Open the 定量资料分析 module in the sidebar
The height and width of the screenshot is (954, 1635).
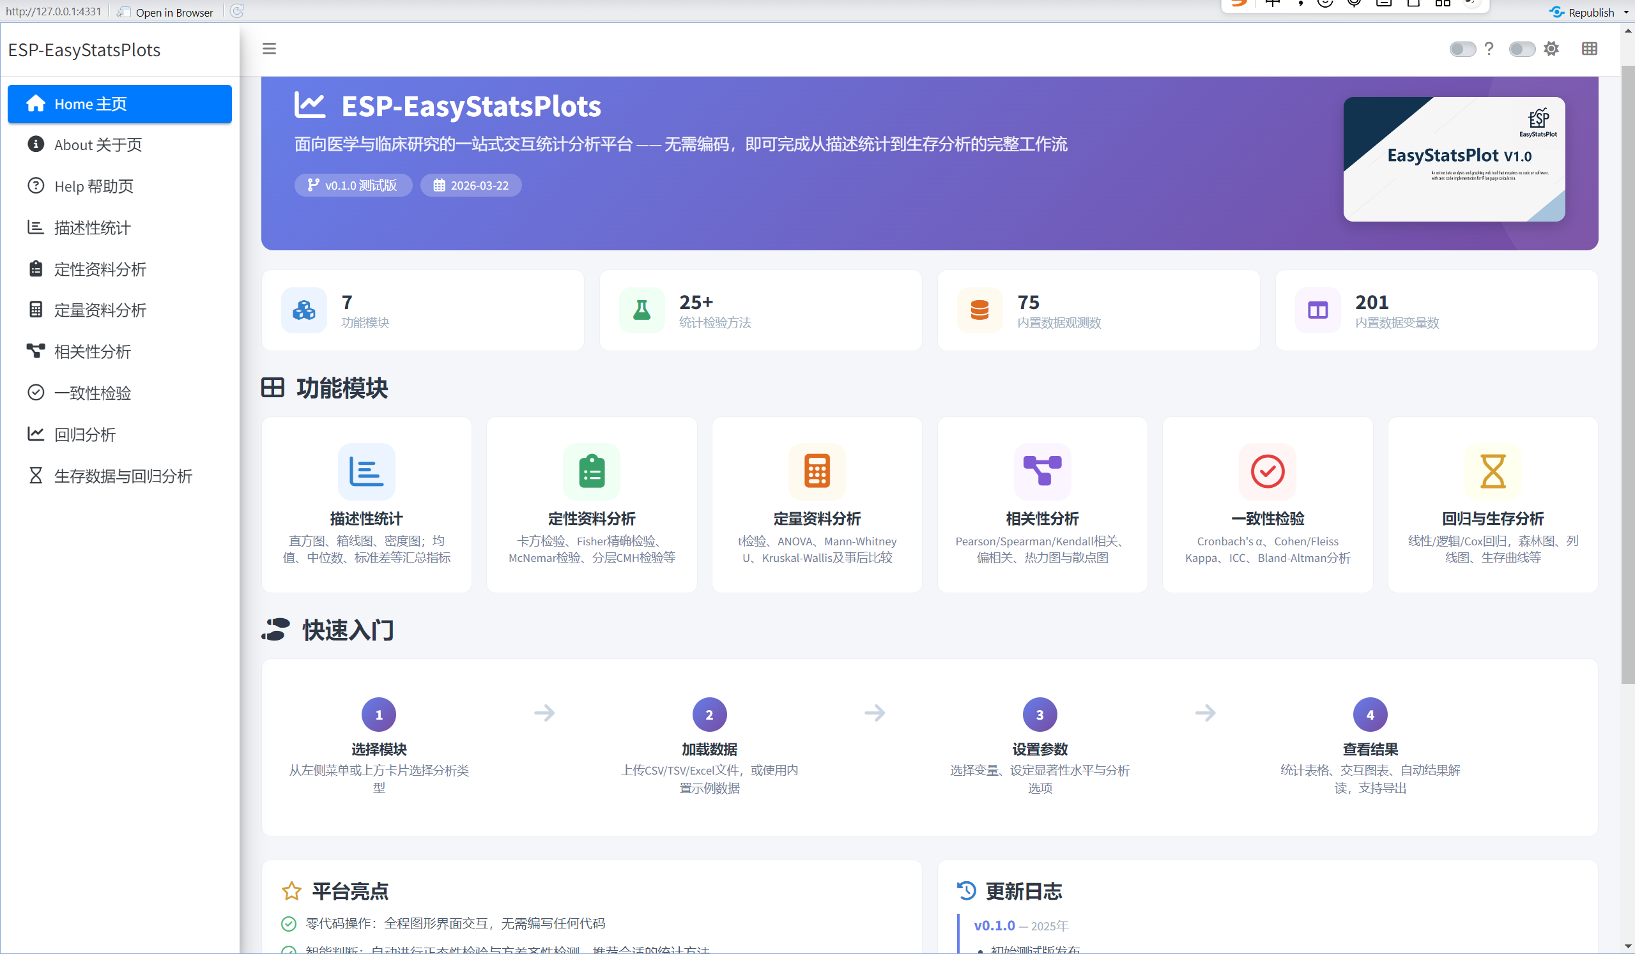tap(100, 310)
